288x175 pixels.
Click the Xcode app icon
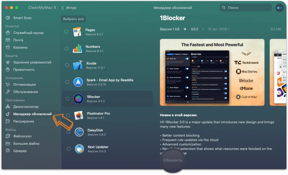tap(78, 65)
